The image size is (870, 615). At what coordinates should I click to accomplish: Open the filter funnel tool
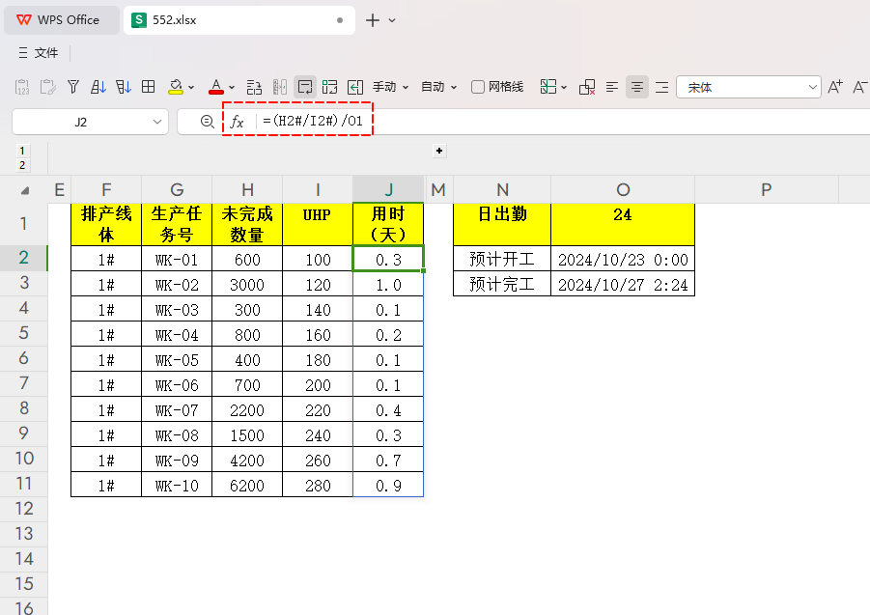73,87
